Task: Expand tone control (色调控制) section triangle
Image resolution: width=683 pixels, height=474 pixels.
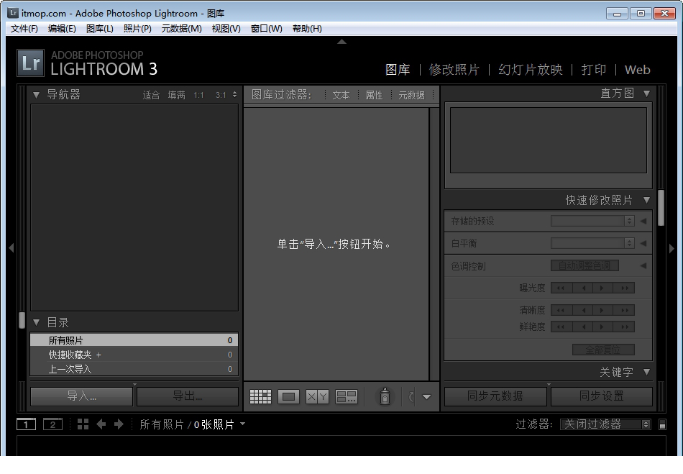Action: coord(643,265)
